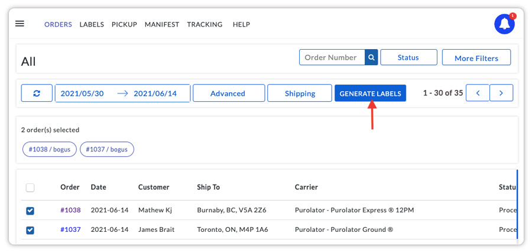
Task: Toggle the select-all orders checkbox
Action: coord(30,188)
